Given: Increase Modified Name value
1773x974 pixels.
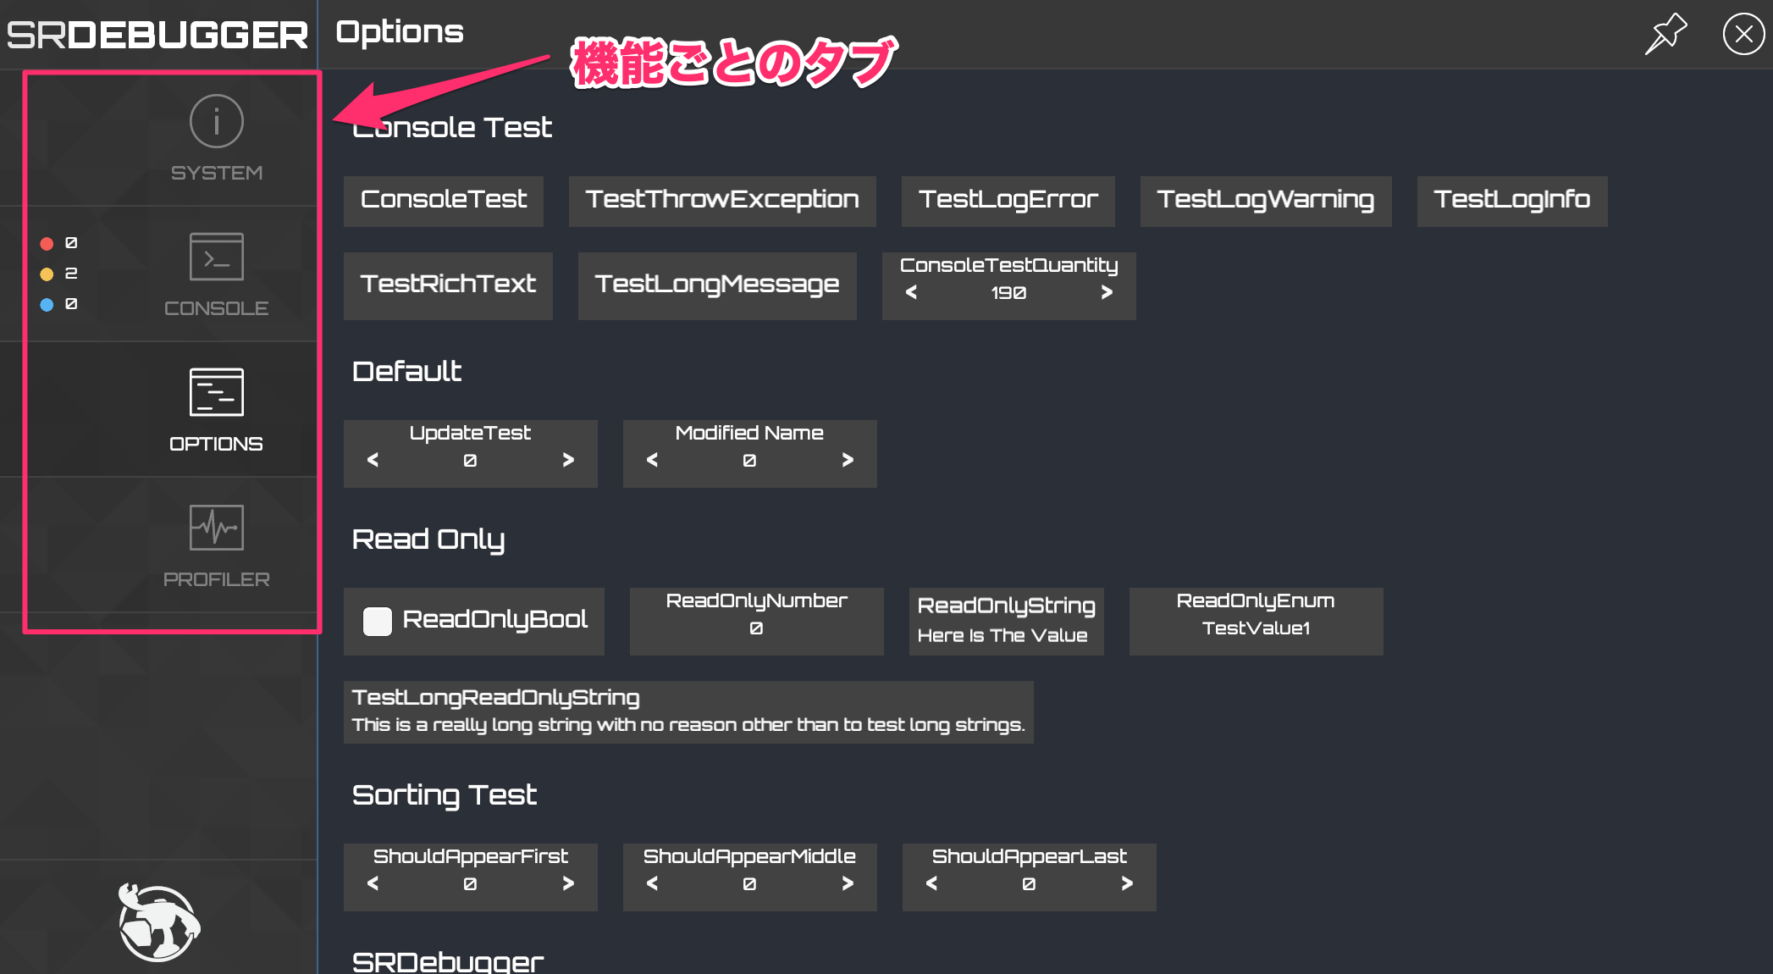Looking at the screenshot, I should (x=848, y=460).
